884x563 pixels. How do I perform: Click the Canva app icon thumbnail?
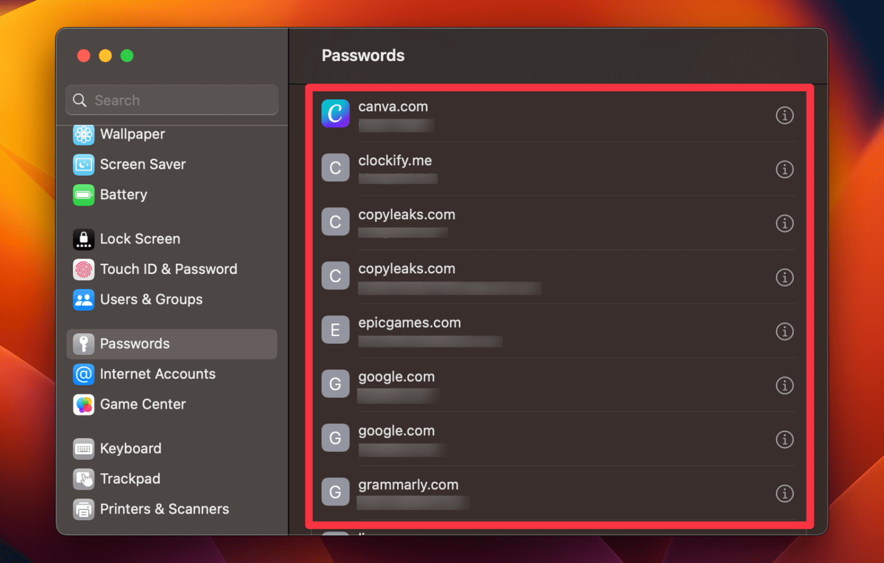[336, 113]
